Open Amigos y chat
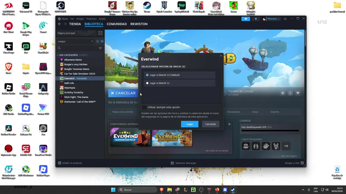The width and height of the screenshot is (346, 194). [x=294, y=163]
